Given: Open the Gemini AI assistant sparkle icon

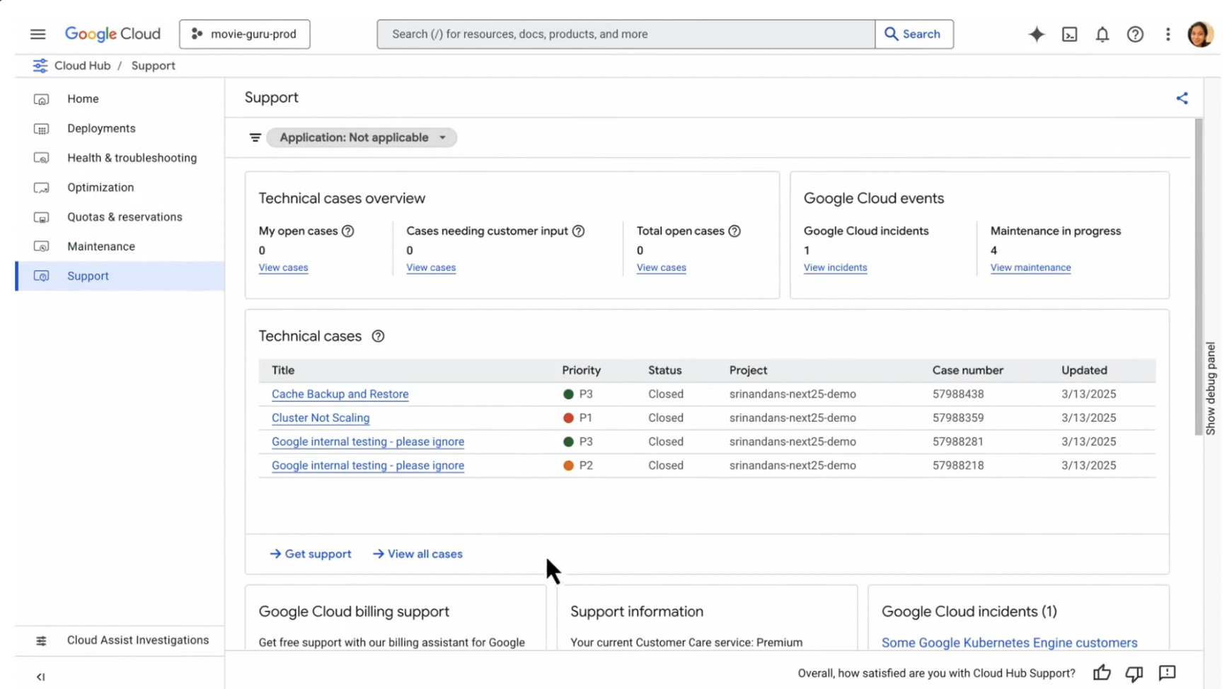Looking at the screenshot, I should click(1036, 34).
